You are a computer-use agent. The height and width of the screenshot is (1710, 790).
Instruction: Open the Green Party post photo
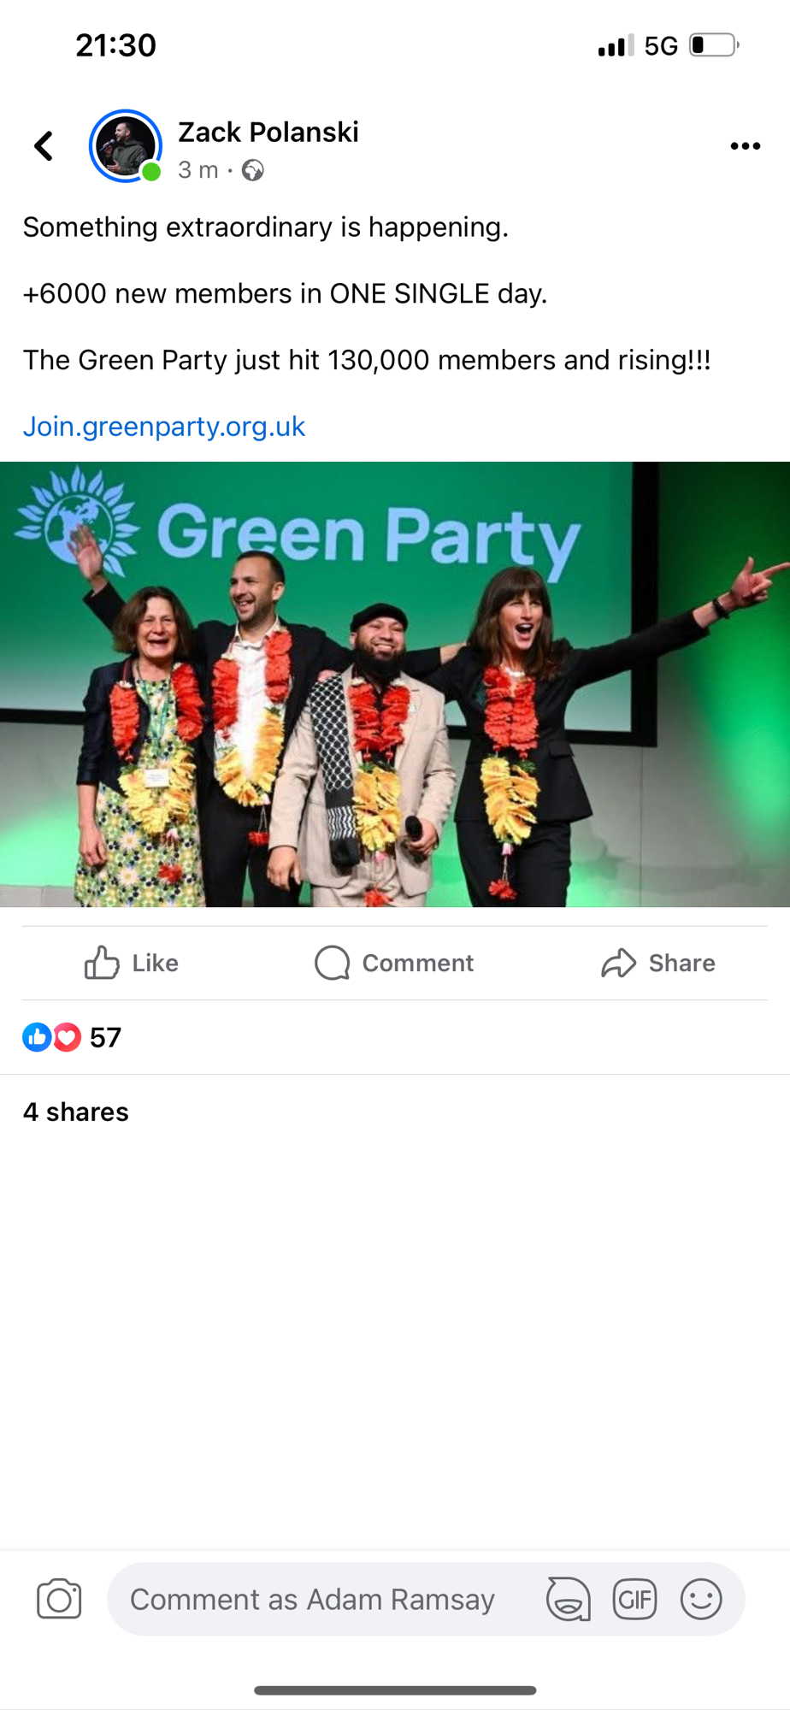click(395, 684)
